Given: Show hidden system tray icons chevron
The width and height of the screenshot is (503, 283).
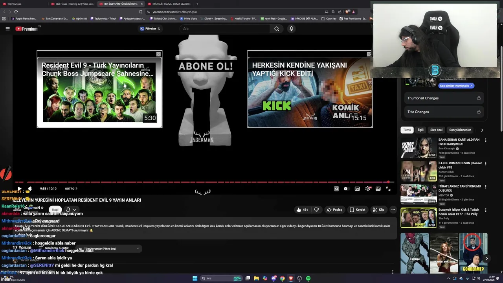Looking at the screenshot, I should (x=448, y=278).
